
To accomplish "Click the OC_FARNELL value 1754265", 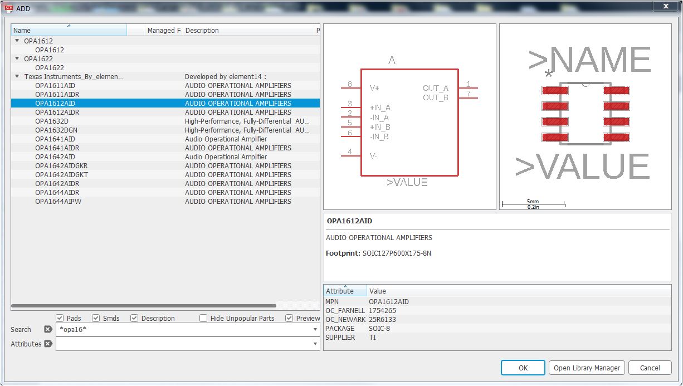I will 382,310.
